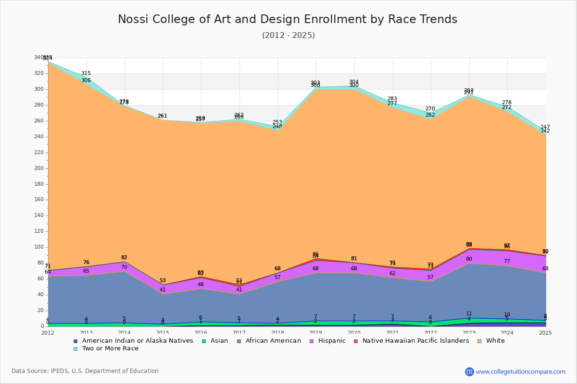
Task: Click the 76 Hispanic data label for 2013
Action: click(86, 263)
